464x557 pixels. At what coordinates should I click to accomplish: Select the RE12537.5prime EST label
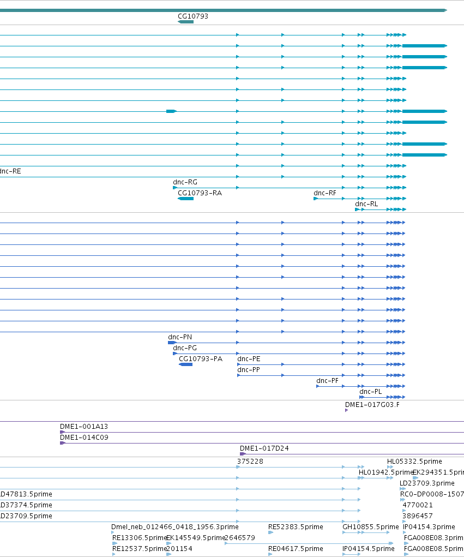click(x=140, y=549)
